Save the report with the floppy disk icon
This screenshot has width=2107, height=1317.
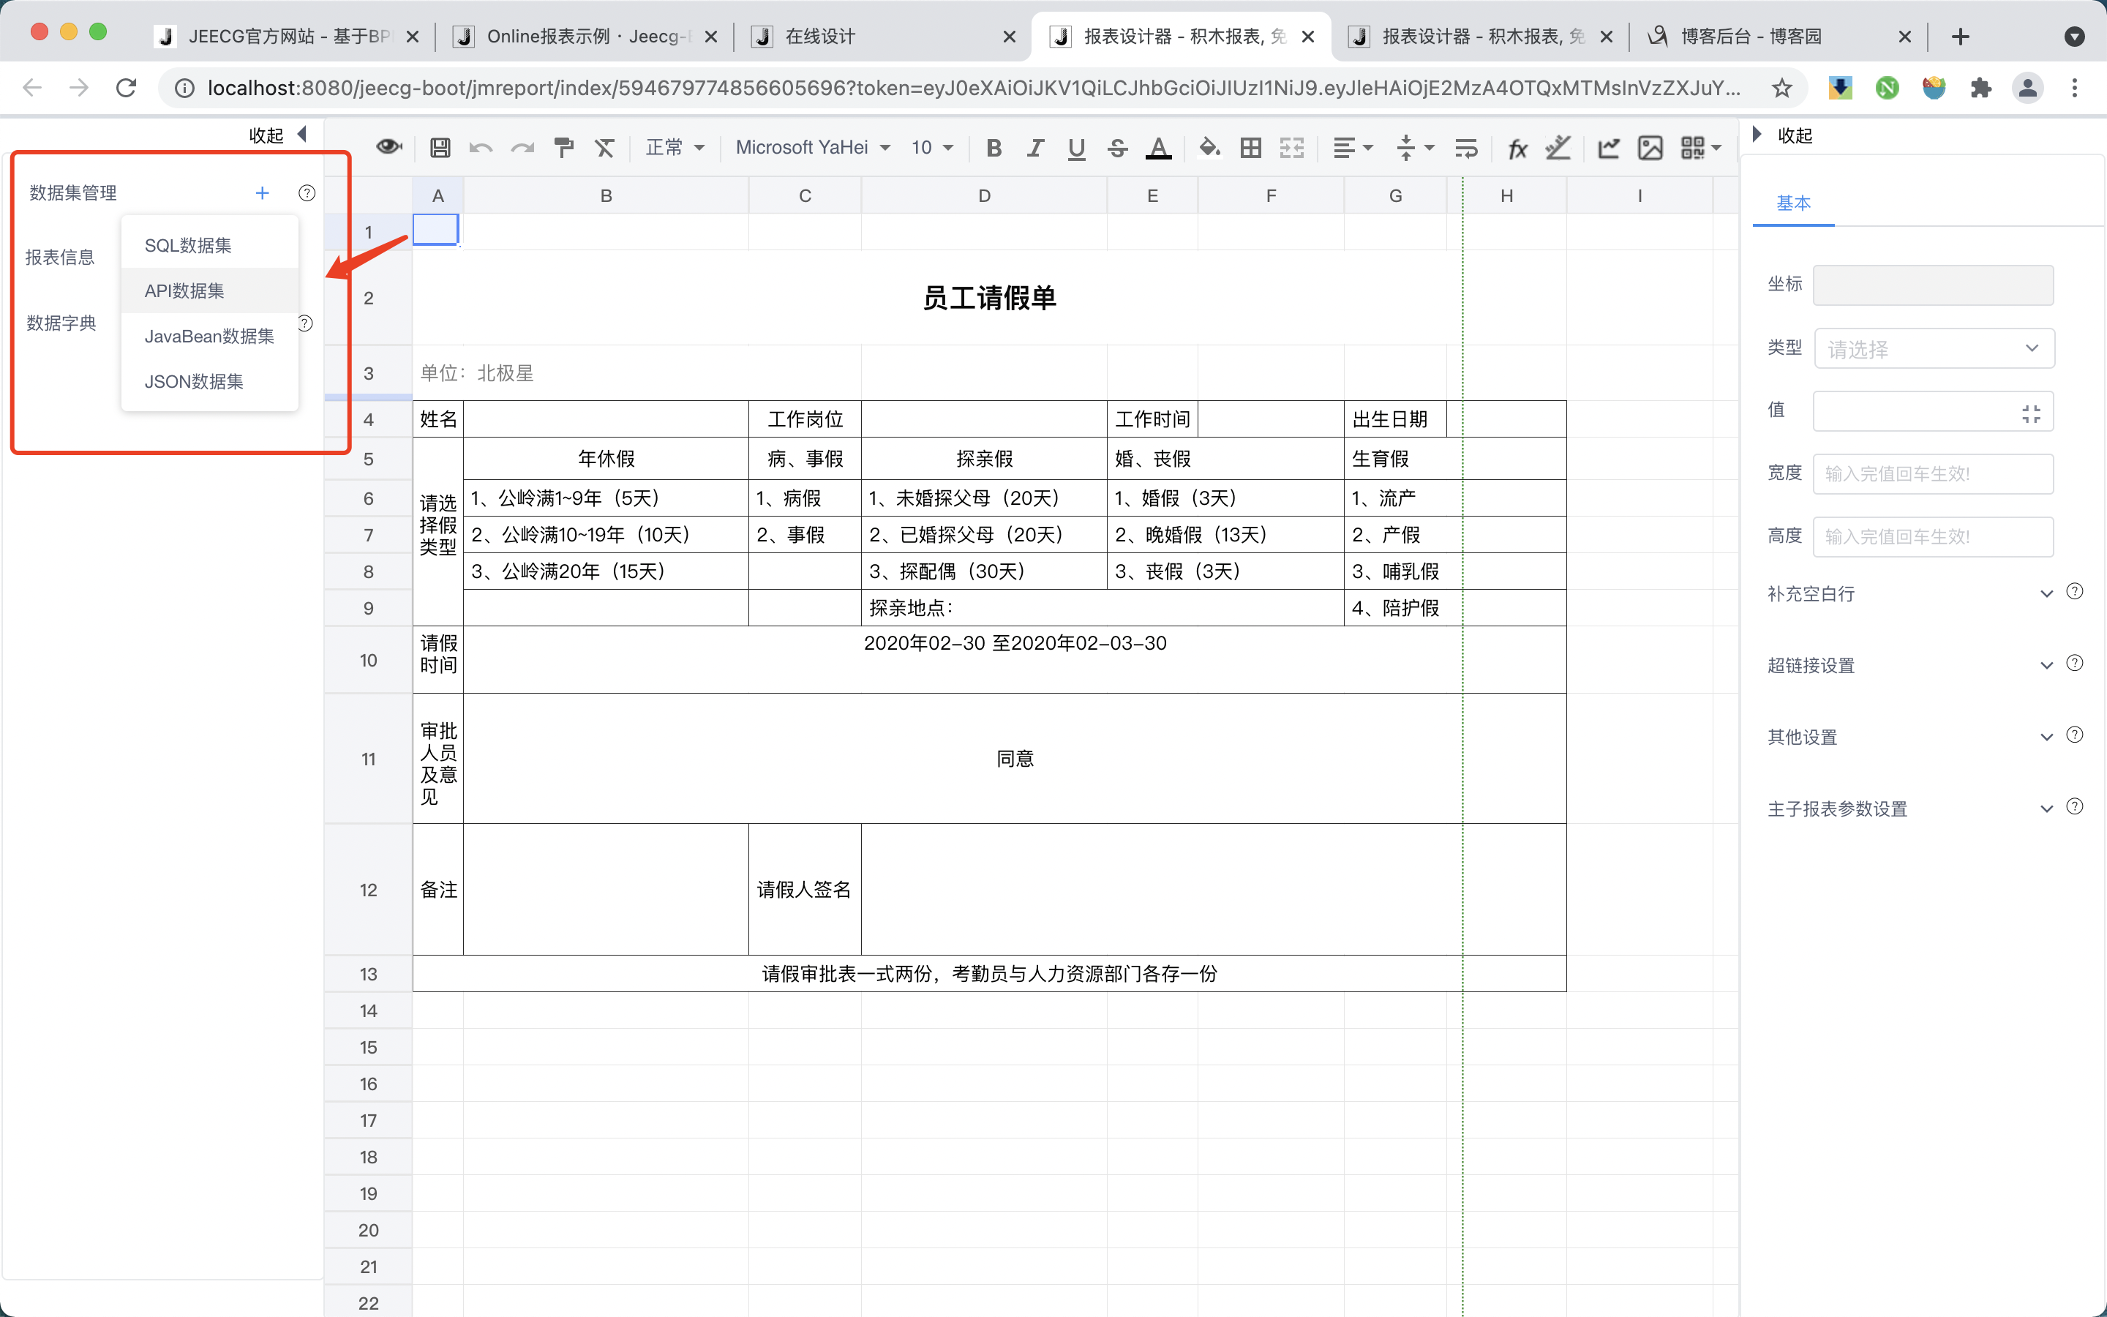440,148
